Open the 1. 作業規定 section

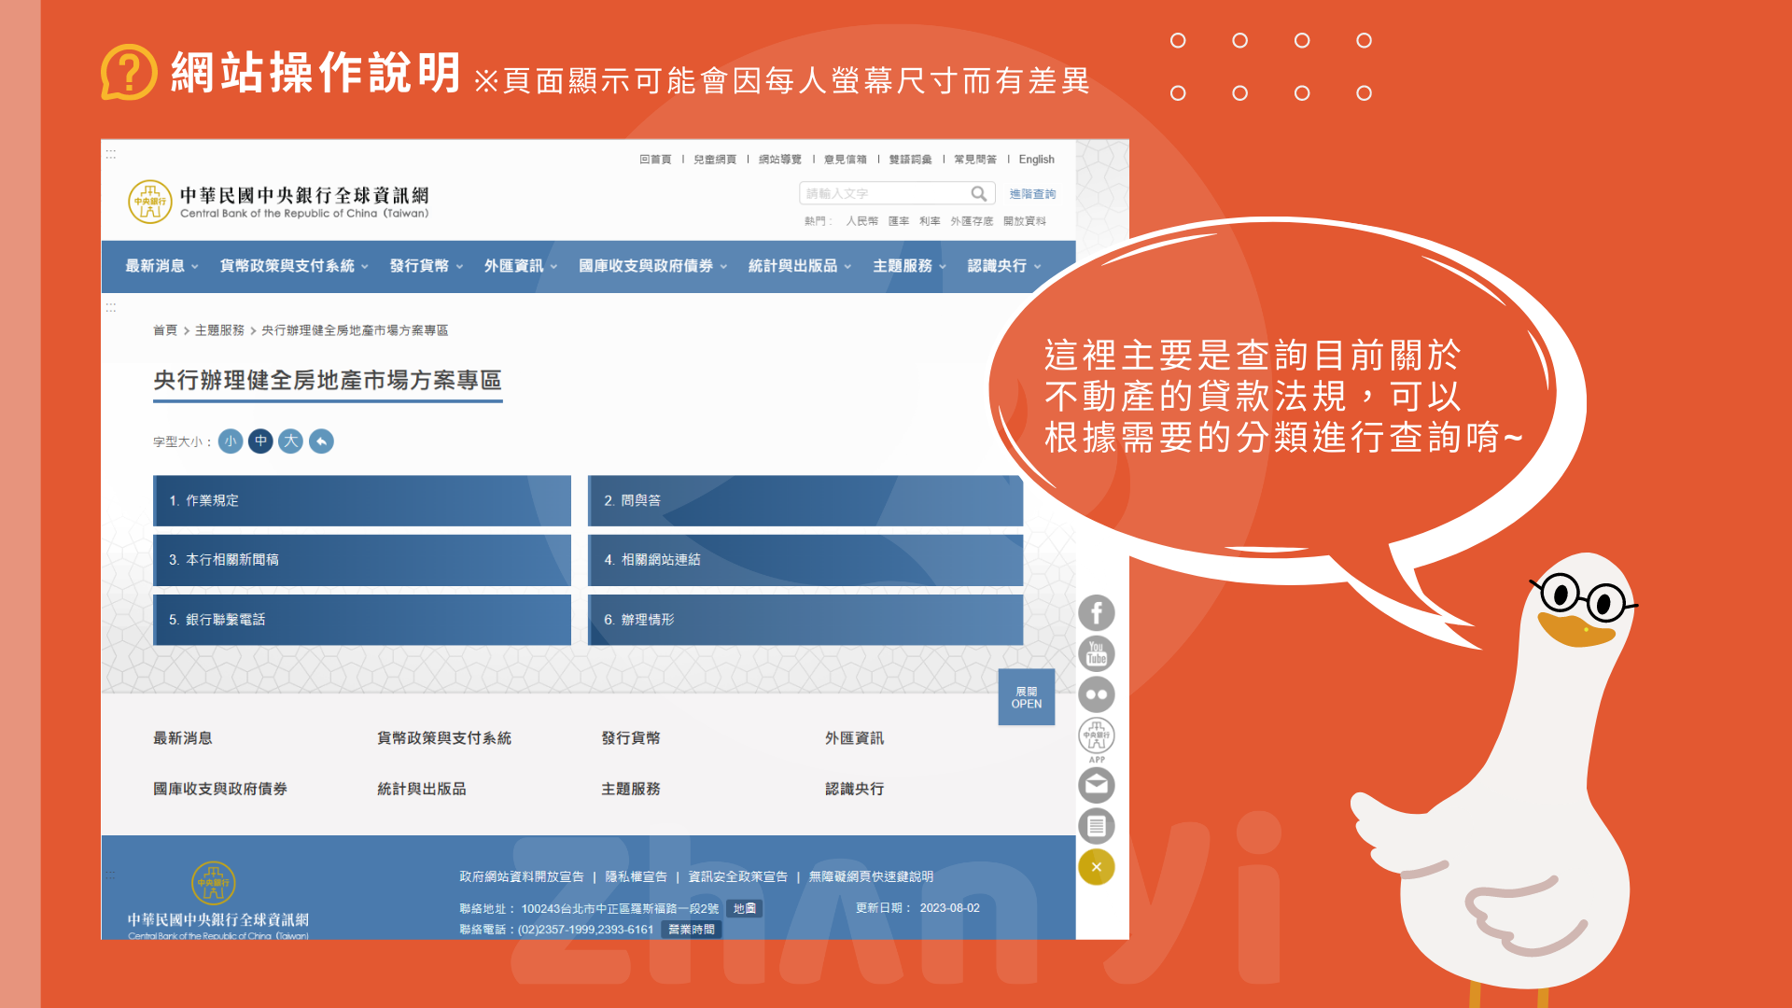(362, 500)
